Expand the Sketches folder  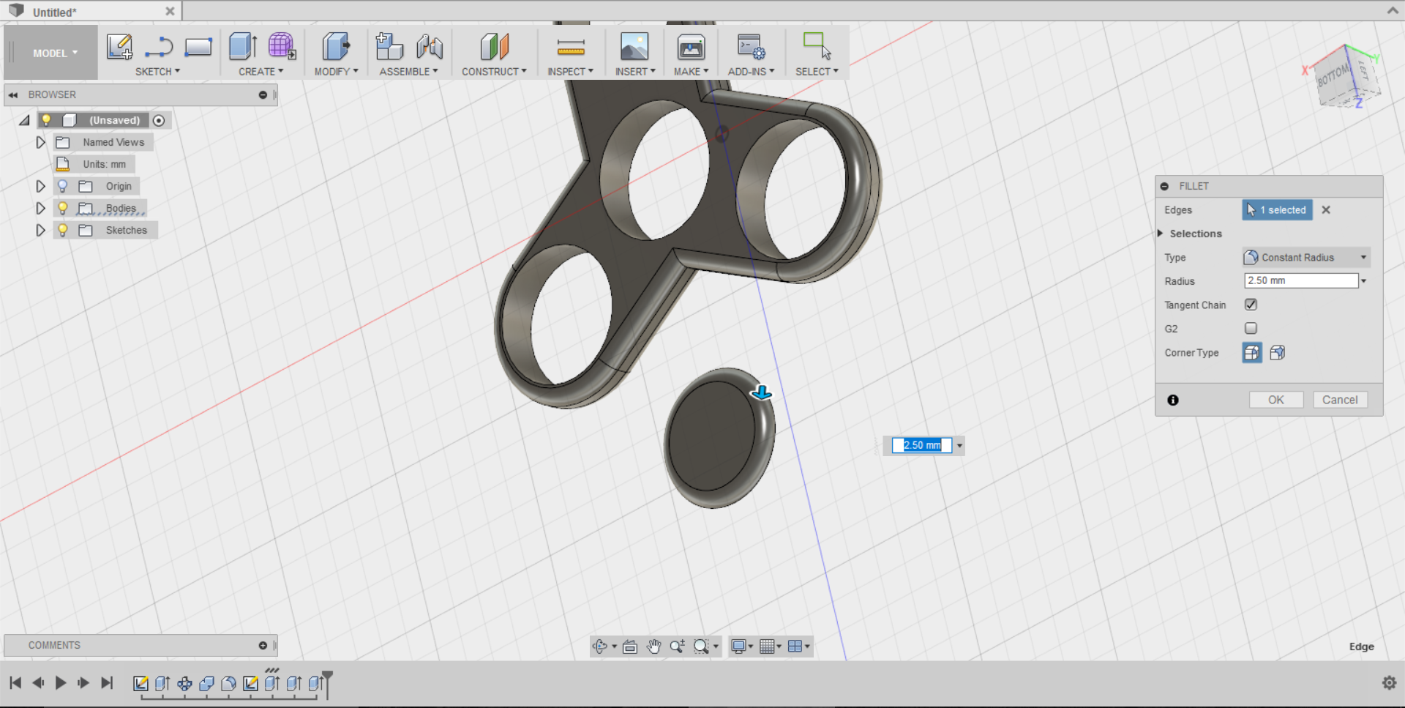click(x=41, y=230)
